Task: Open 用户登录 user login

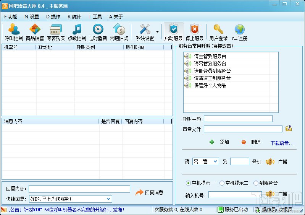Action: (218, 32)
